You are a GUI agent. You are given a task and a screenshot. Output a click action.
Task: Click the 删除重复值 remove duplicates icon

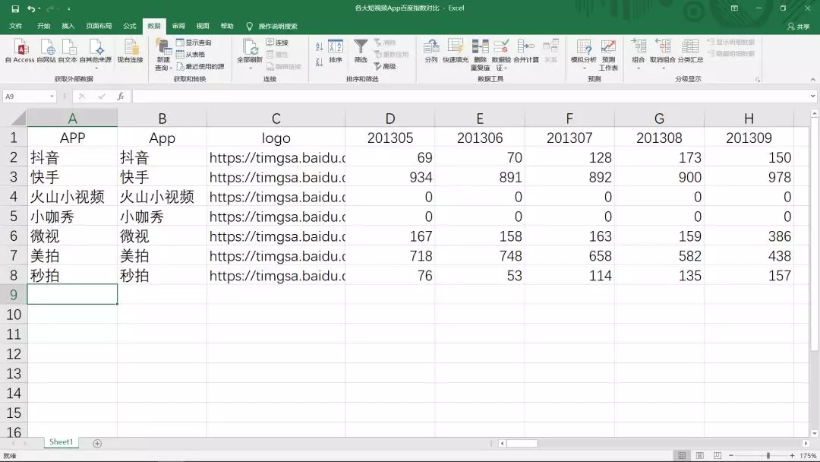point(480,49)
